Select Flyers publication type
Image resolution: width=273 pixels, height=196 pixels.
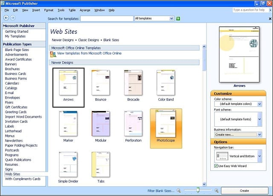coord(9,102)
